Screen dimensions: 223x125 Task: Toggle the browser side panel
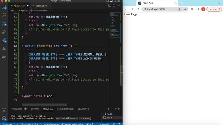[198, 9]
